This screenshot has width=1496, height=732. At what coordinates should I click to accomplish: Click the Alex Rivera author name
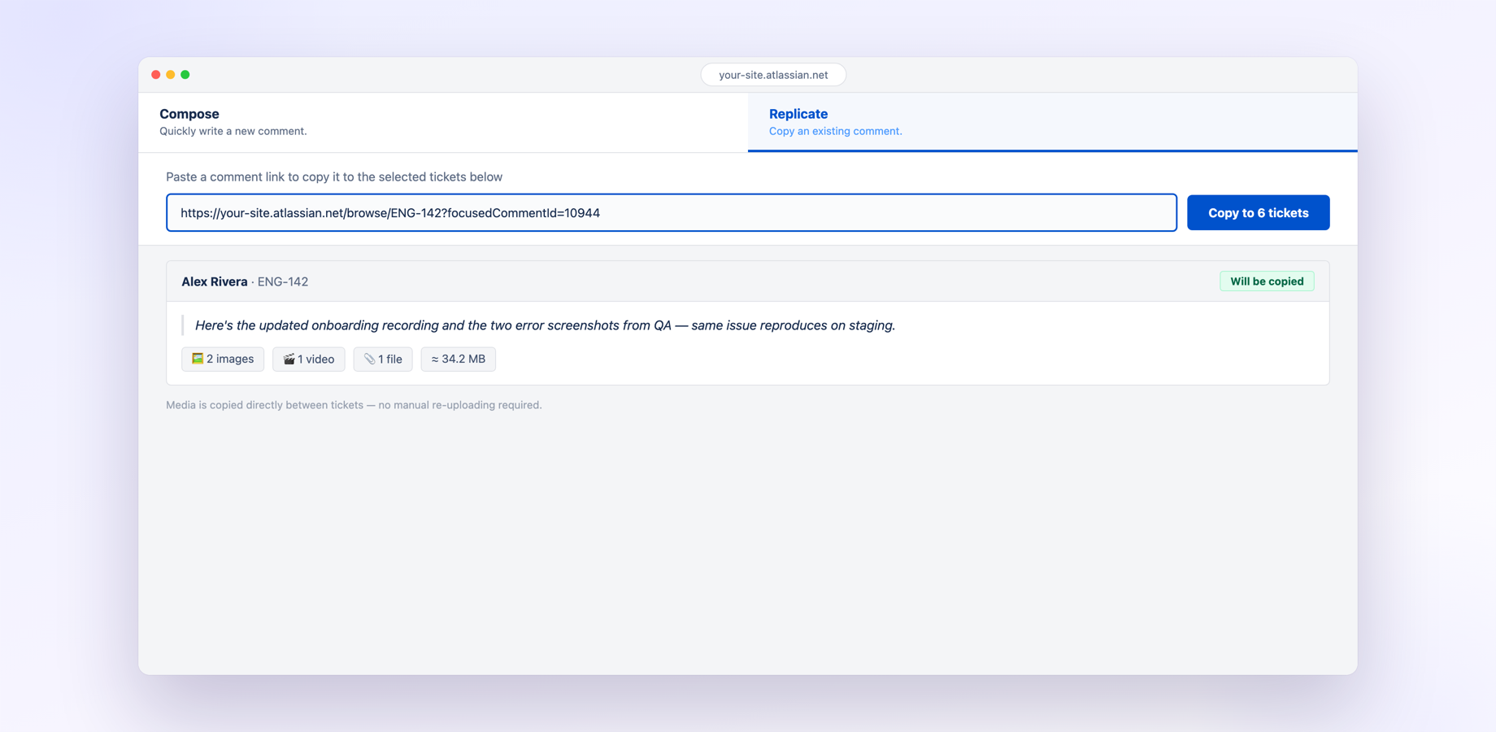tap(214, 281)
